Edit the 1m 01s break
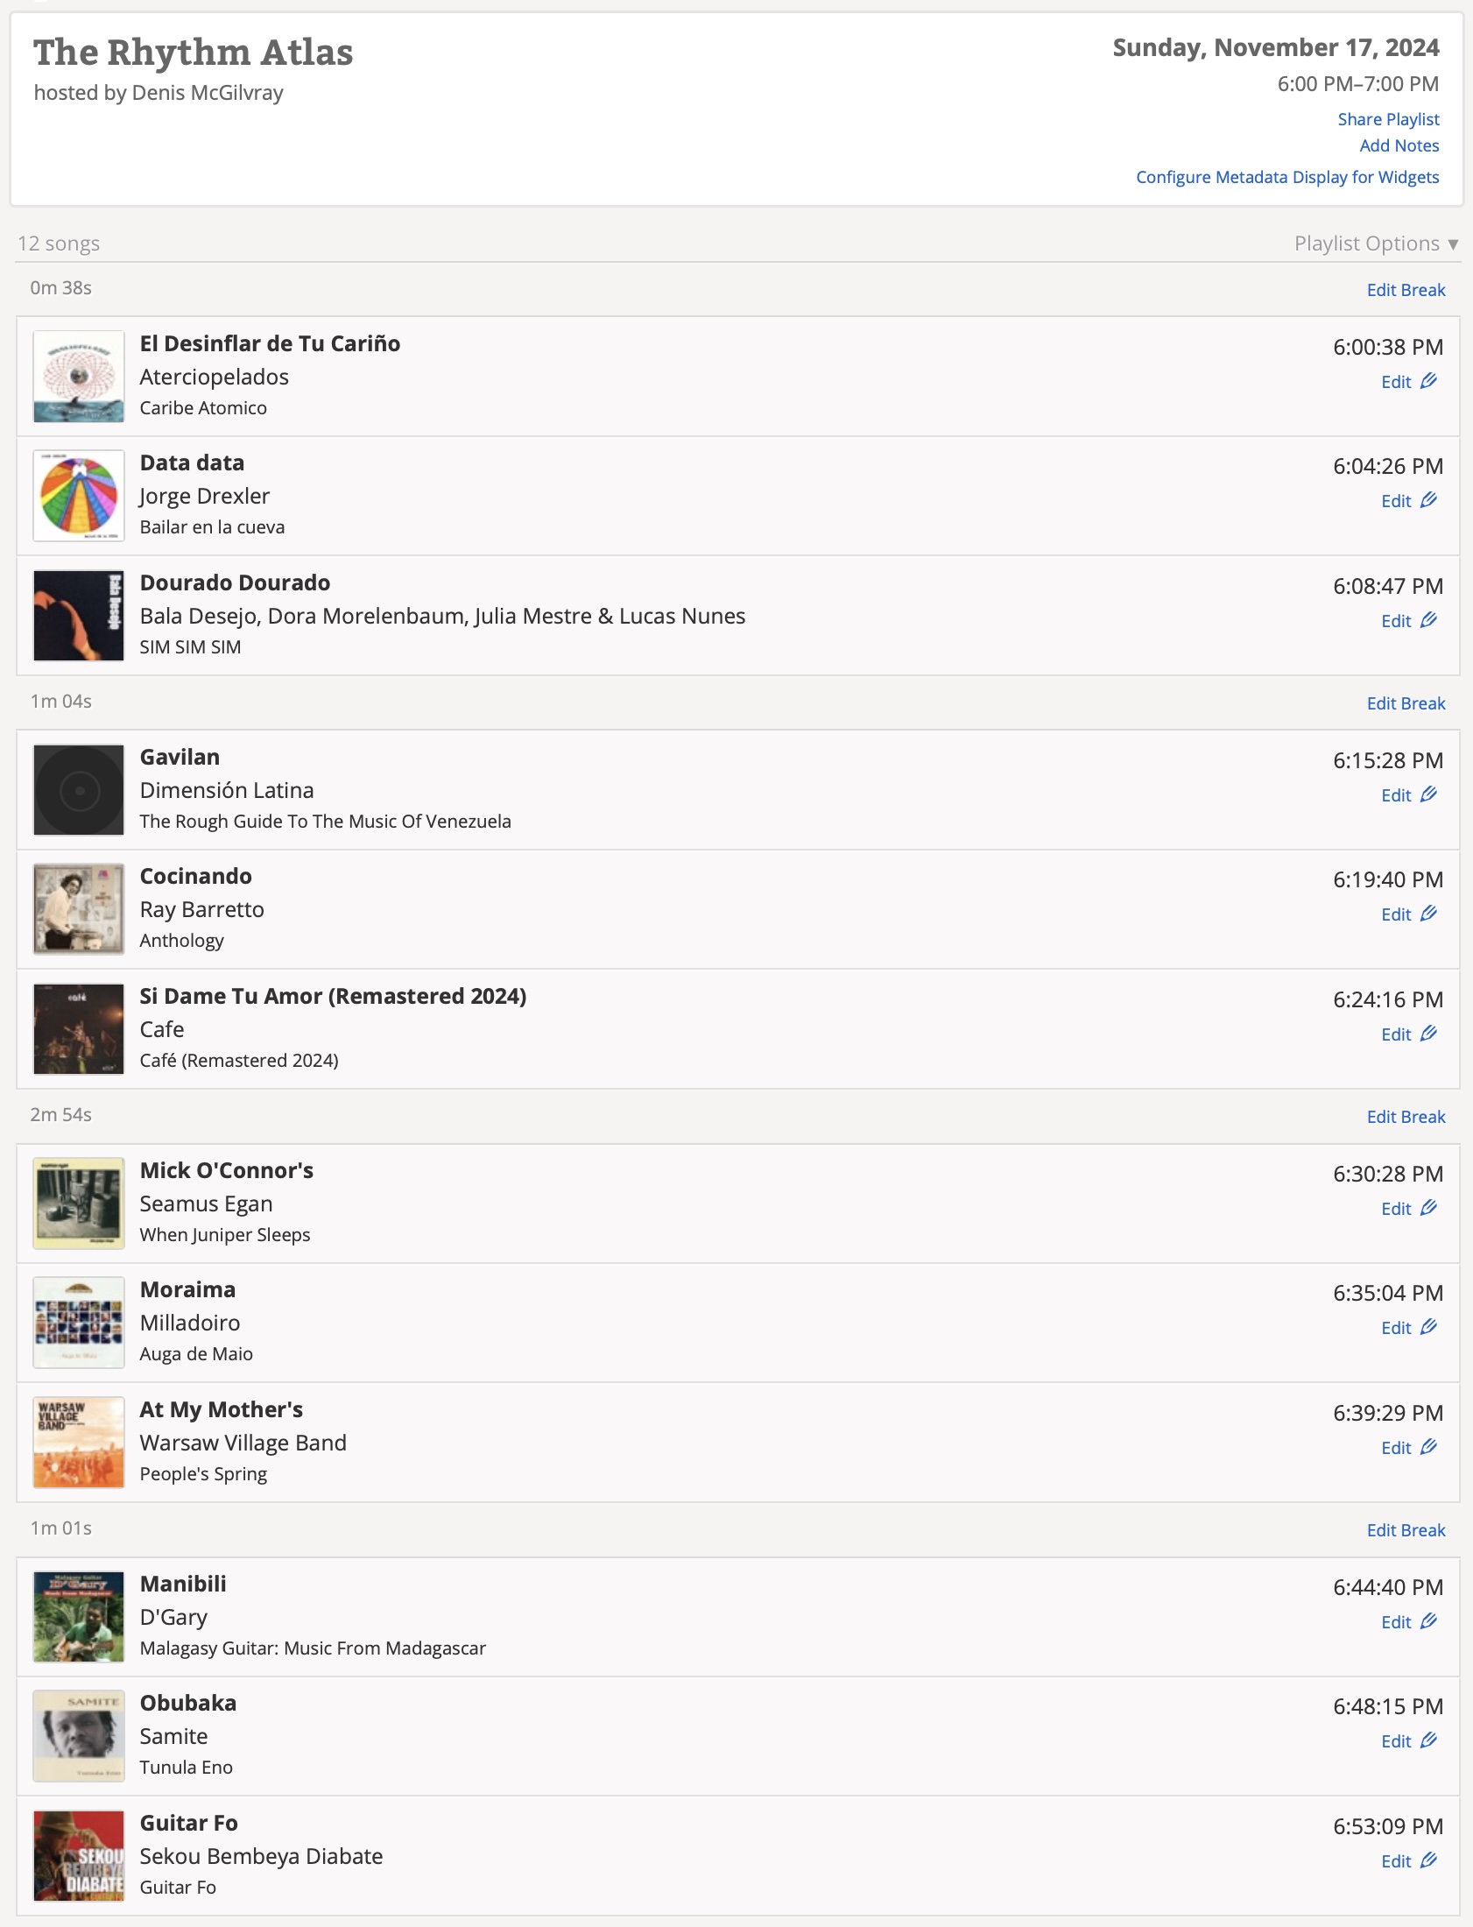Image resolution: width=1473 pixels, height=1927 pixels. pyautogui.click(x=1406, y=1530)
